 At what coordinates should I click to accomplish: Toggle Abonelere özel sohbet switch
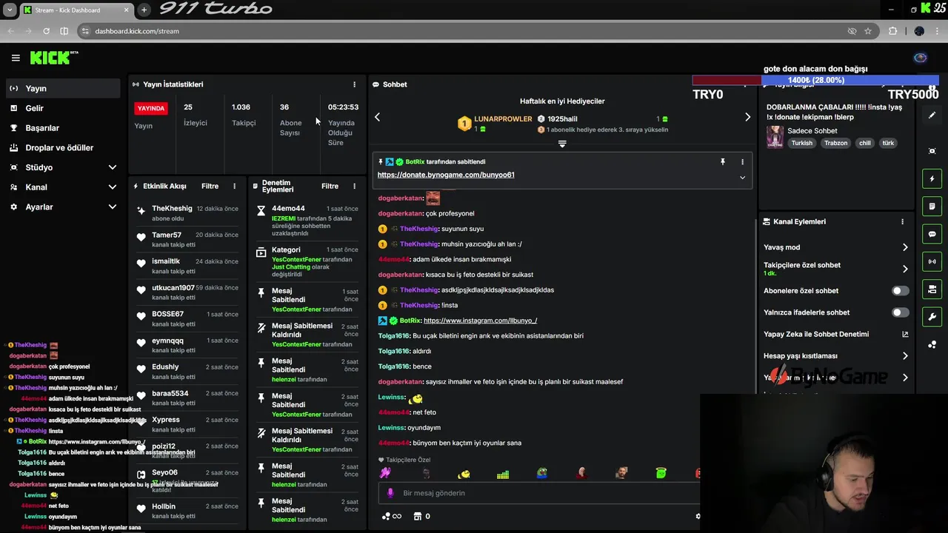pos(900,291)
